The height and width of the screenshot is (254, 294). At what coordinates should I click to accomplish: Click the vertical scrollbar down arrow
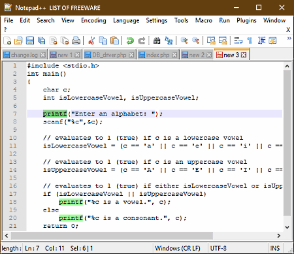287,227
